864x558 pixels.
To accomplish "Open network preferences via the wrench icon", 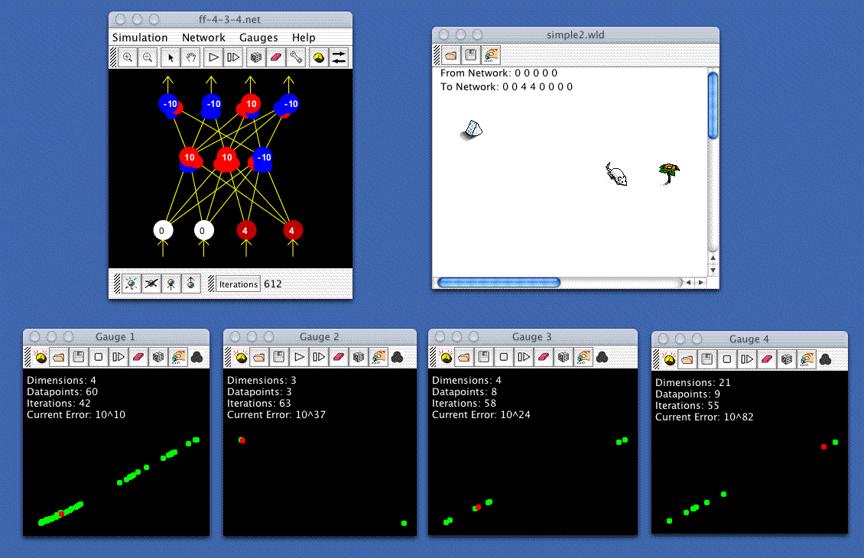I will (x=296, y=57).
